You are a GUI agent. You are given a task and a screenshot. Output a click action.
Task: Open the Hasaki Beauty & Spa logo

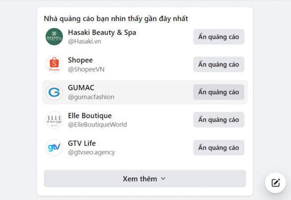pyautogui.click(x=54, y=37)
